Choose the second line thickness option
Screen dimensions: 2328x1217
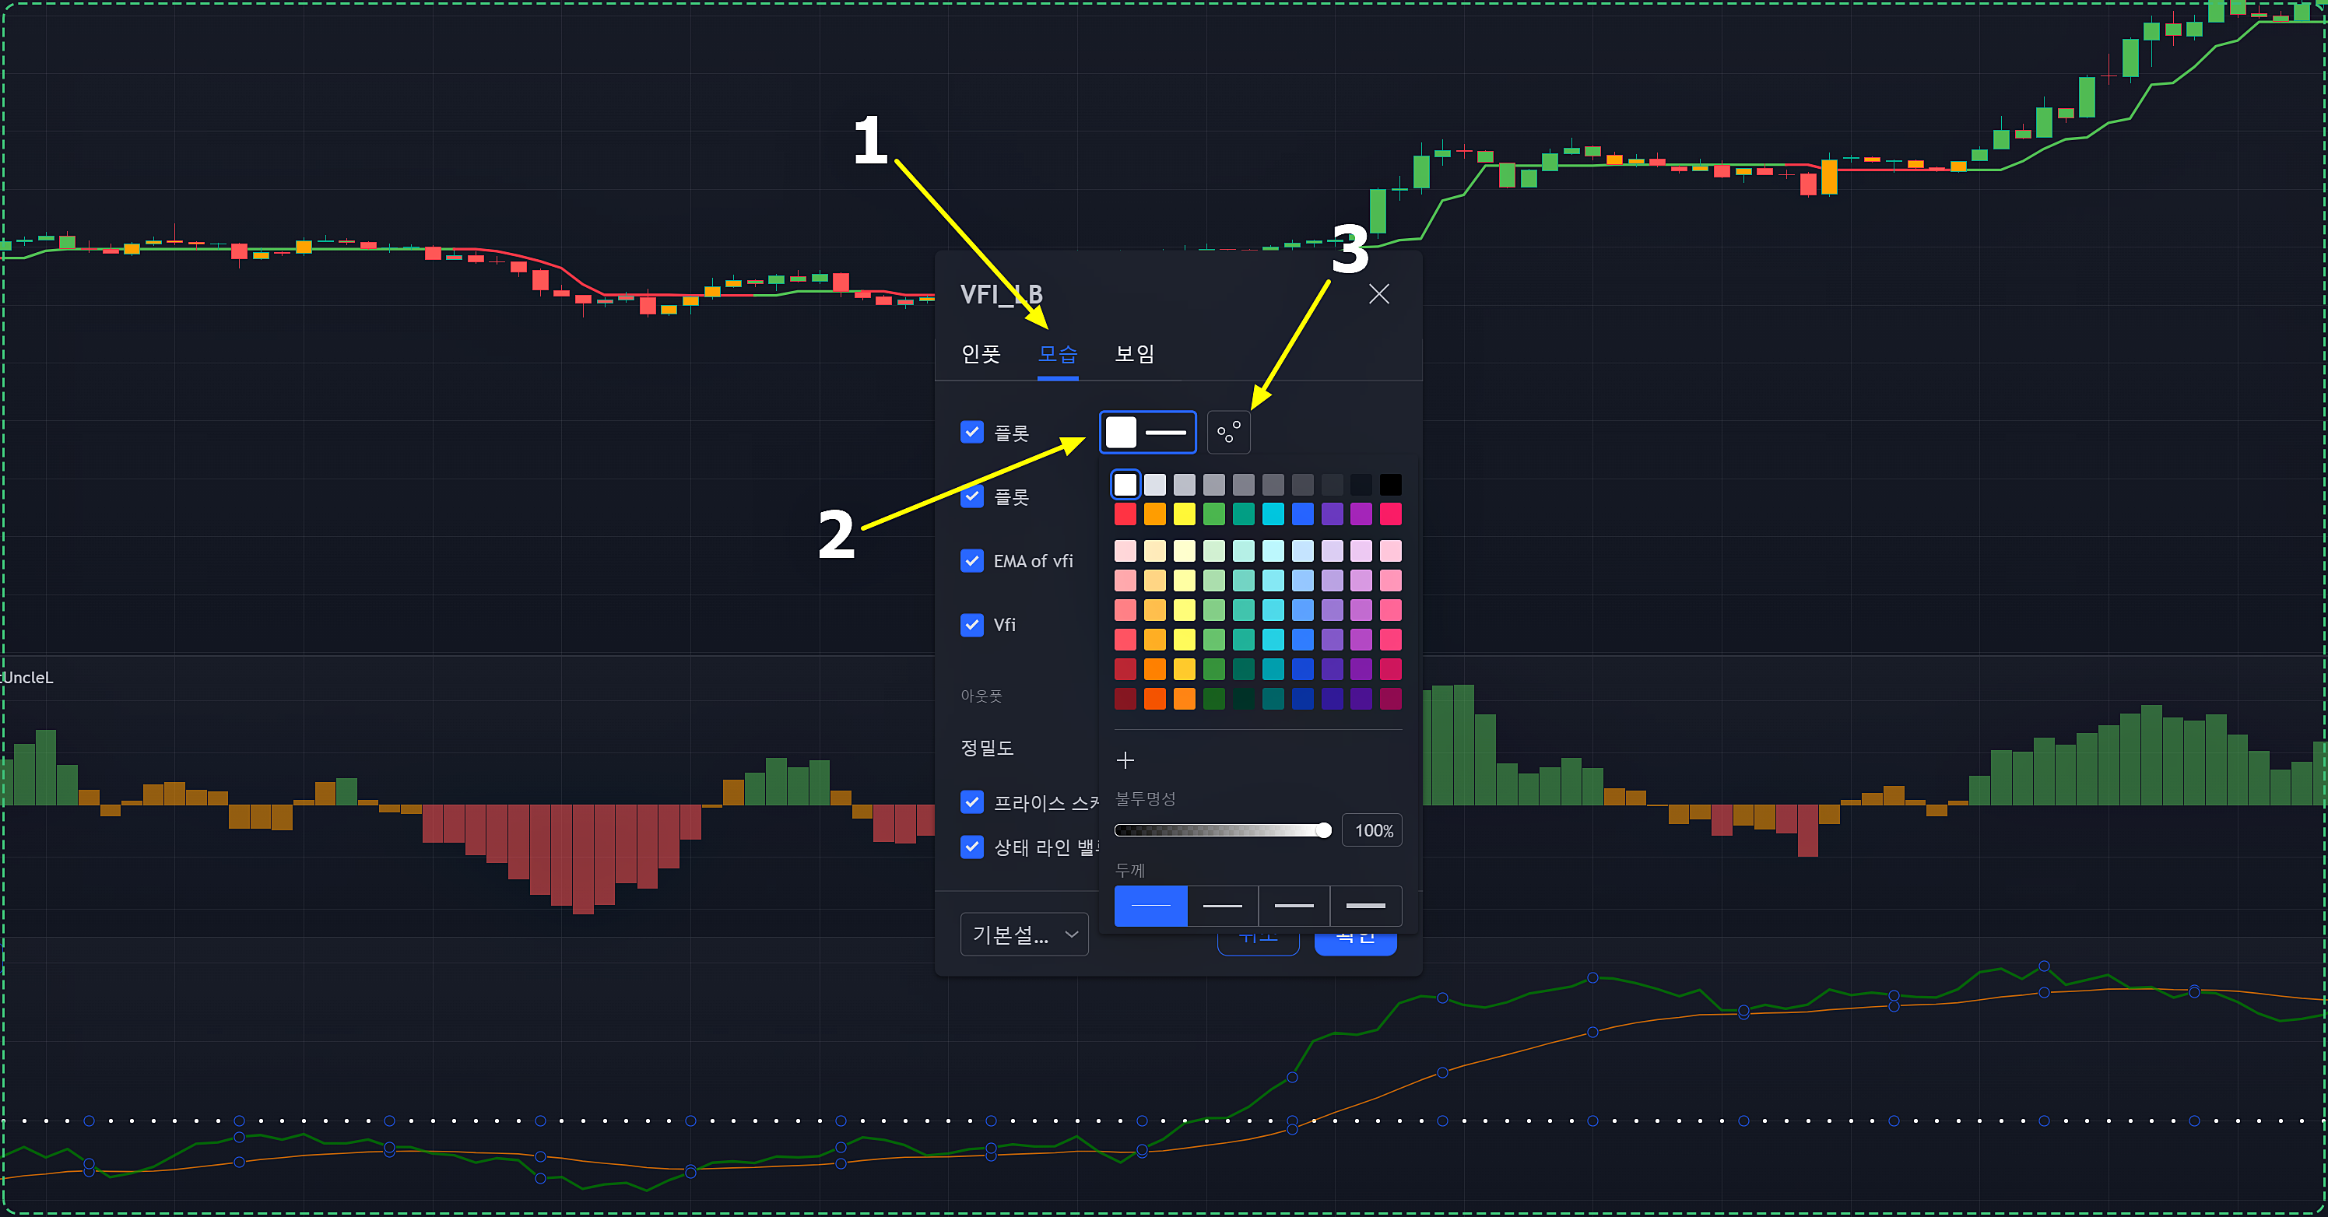click(1222, 905)
